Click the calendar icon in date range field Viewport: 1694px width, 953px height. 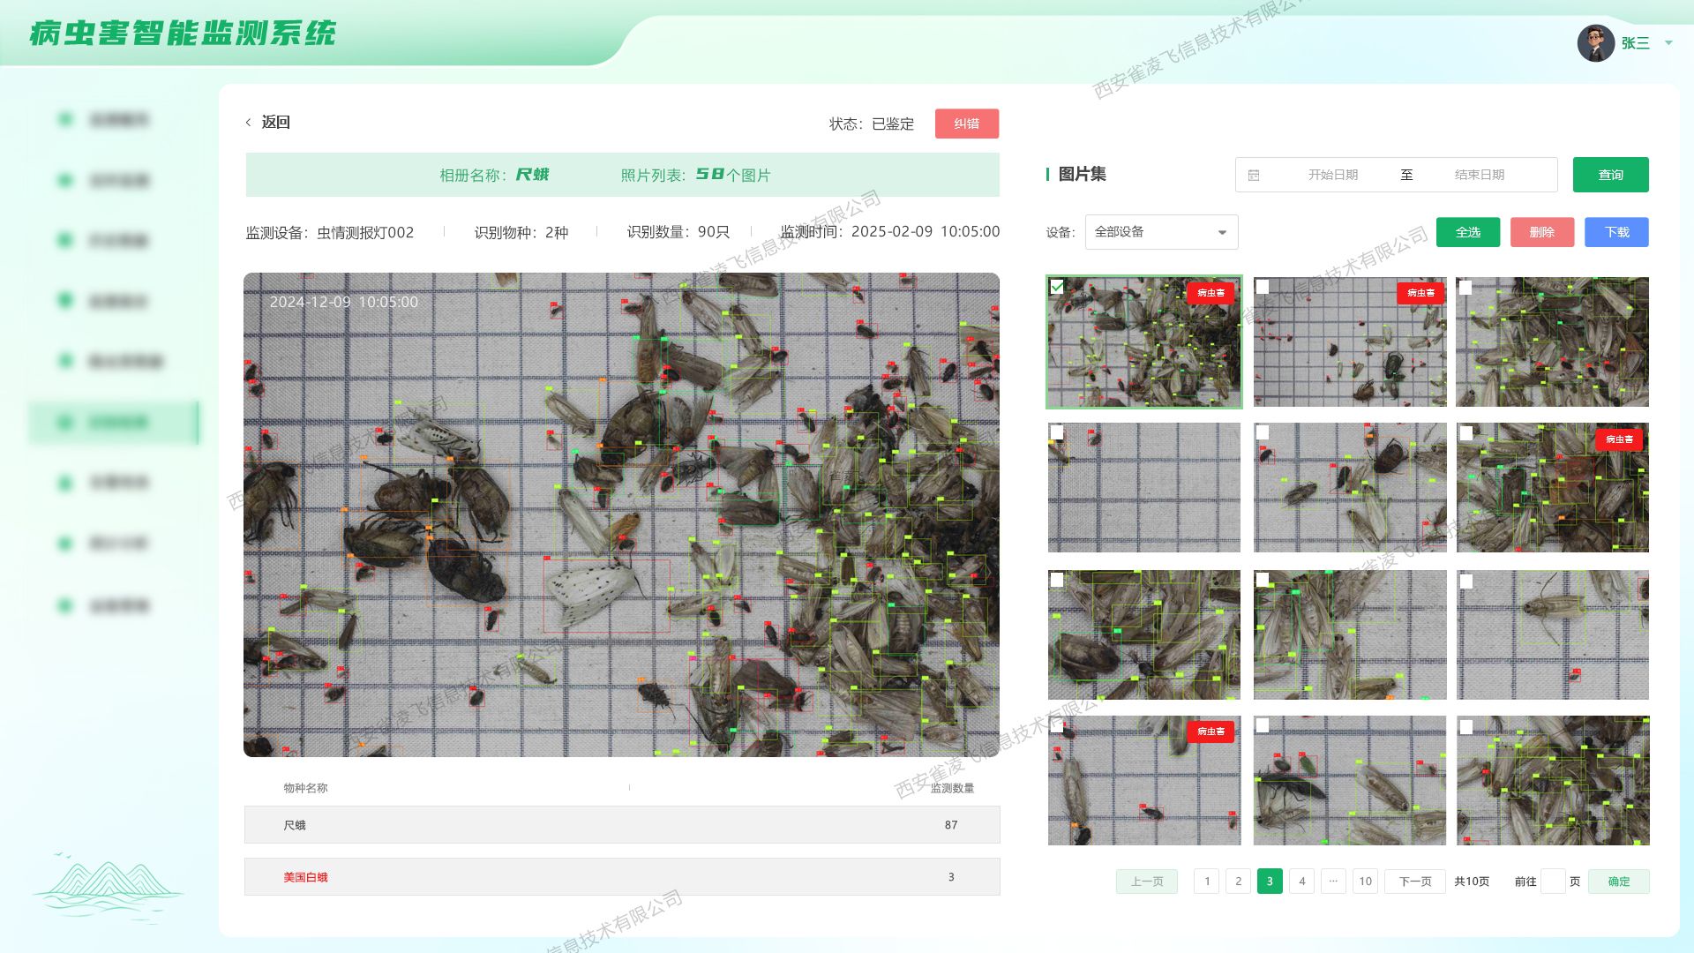click(1254, 175)
